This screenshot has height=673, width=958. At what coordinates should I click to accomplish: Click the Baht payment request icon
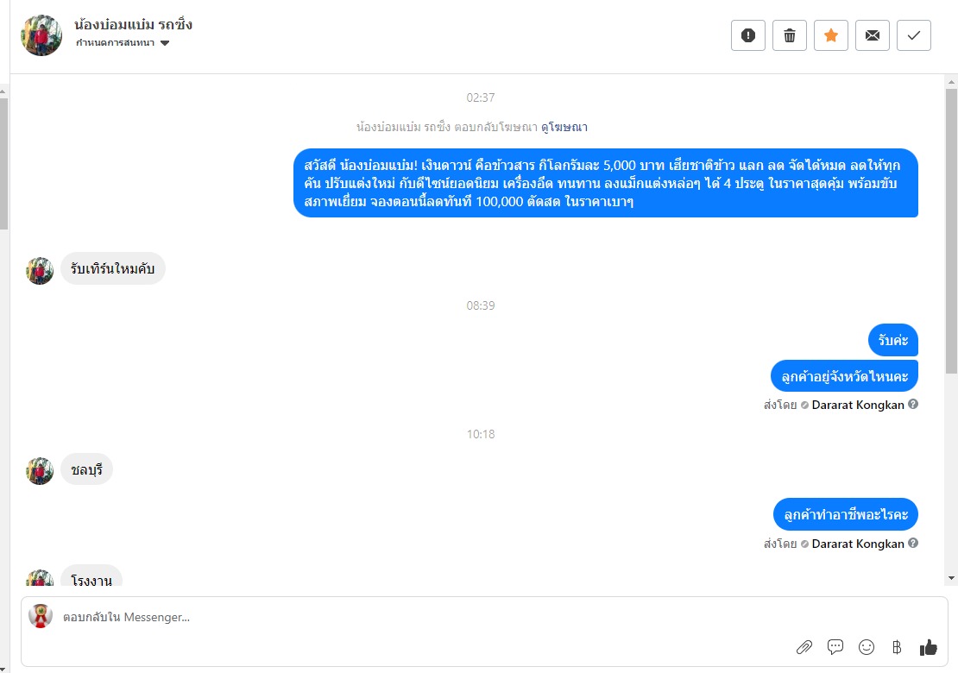click(897, 647)
